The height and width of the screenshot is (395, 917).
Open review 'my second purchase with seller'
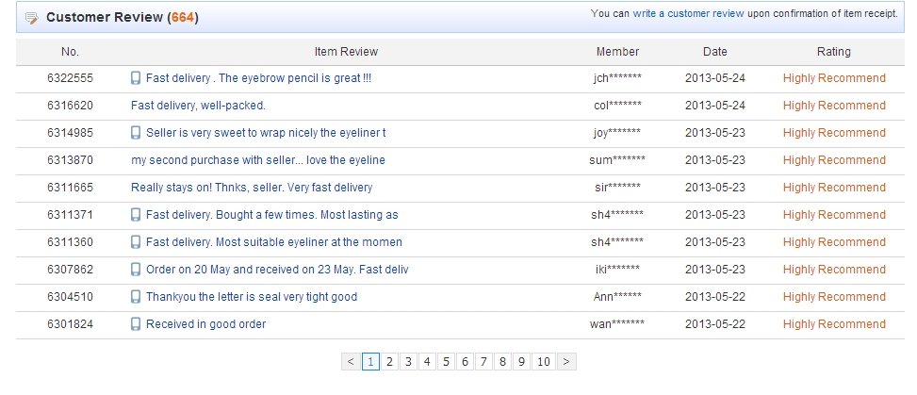[x=258, y=160]
